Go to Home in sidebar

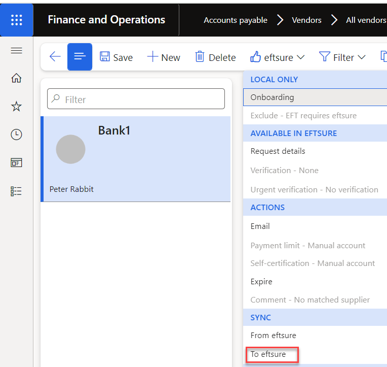(x=17, y=78)
